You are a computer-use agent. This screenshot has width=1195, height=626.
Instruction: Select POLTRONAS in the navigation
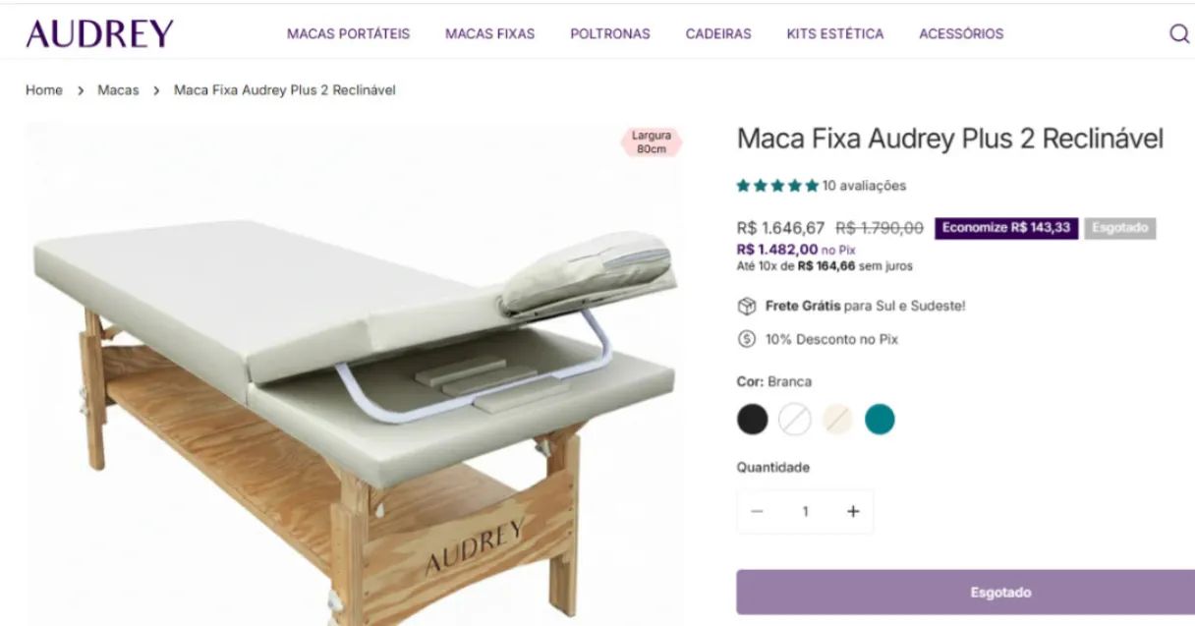609,33
